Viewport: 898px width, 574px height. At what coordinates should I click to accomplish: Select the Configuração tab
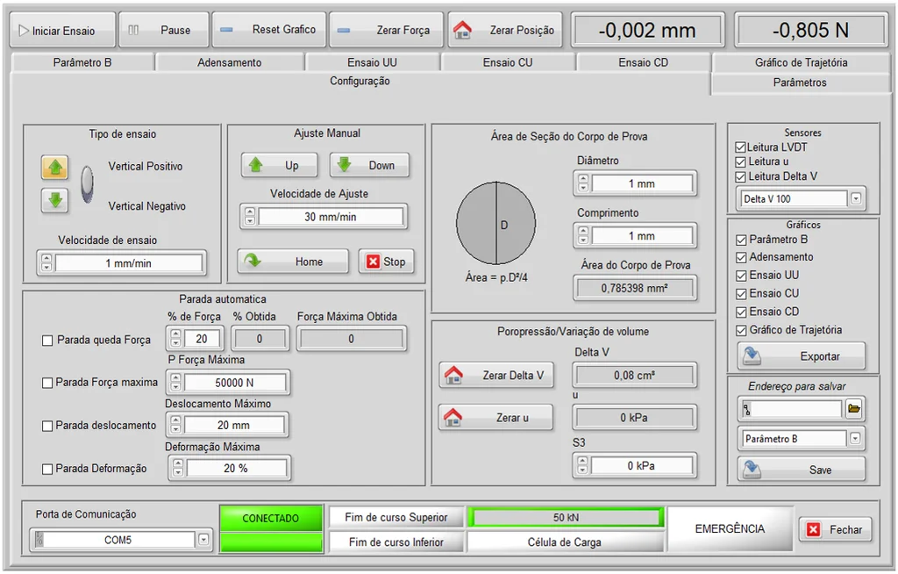360,81
